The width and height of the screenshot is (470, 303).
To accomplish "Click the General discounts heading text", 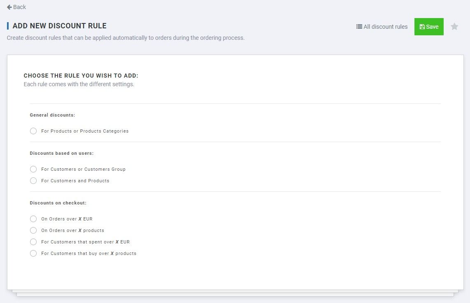I will [52, 115].
